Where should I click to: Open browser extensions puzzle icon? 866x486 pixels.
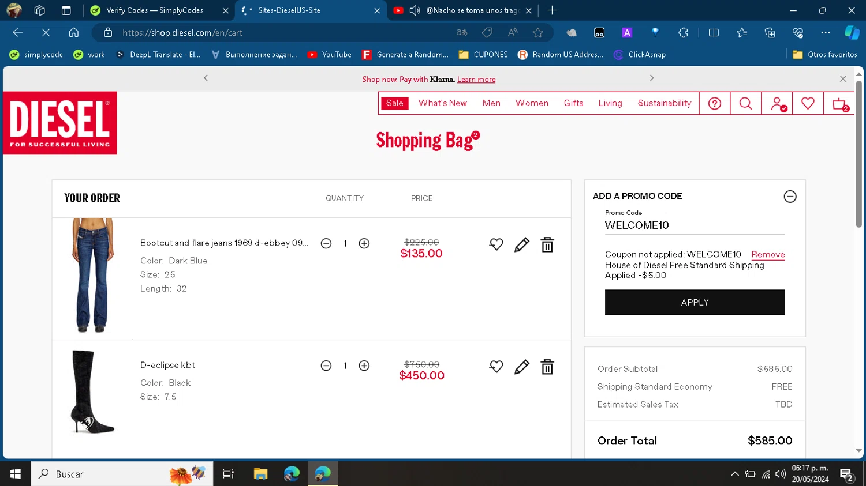(x=683, y=33)
